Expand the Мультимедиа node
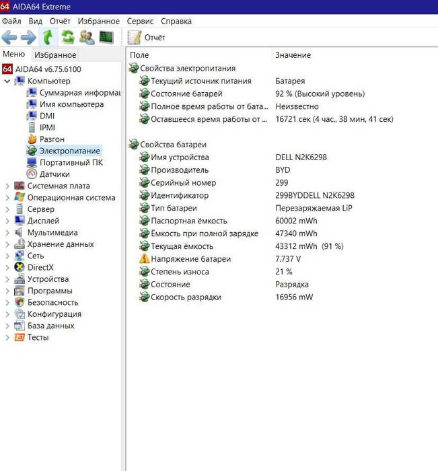The width and height of the screenshot is (438, 471). (x=7, y=233)
